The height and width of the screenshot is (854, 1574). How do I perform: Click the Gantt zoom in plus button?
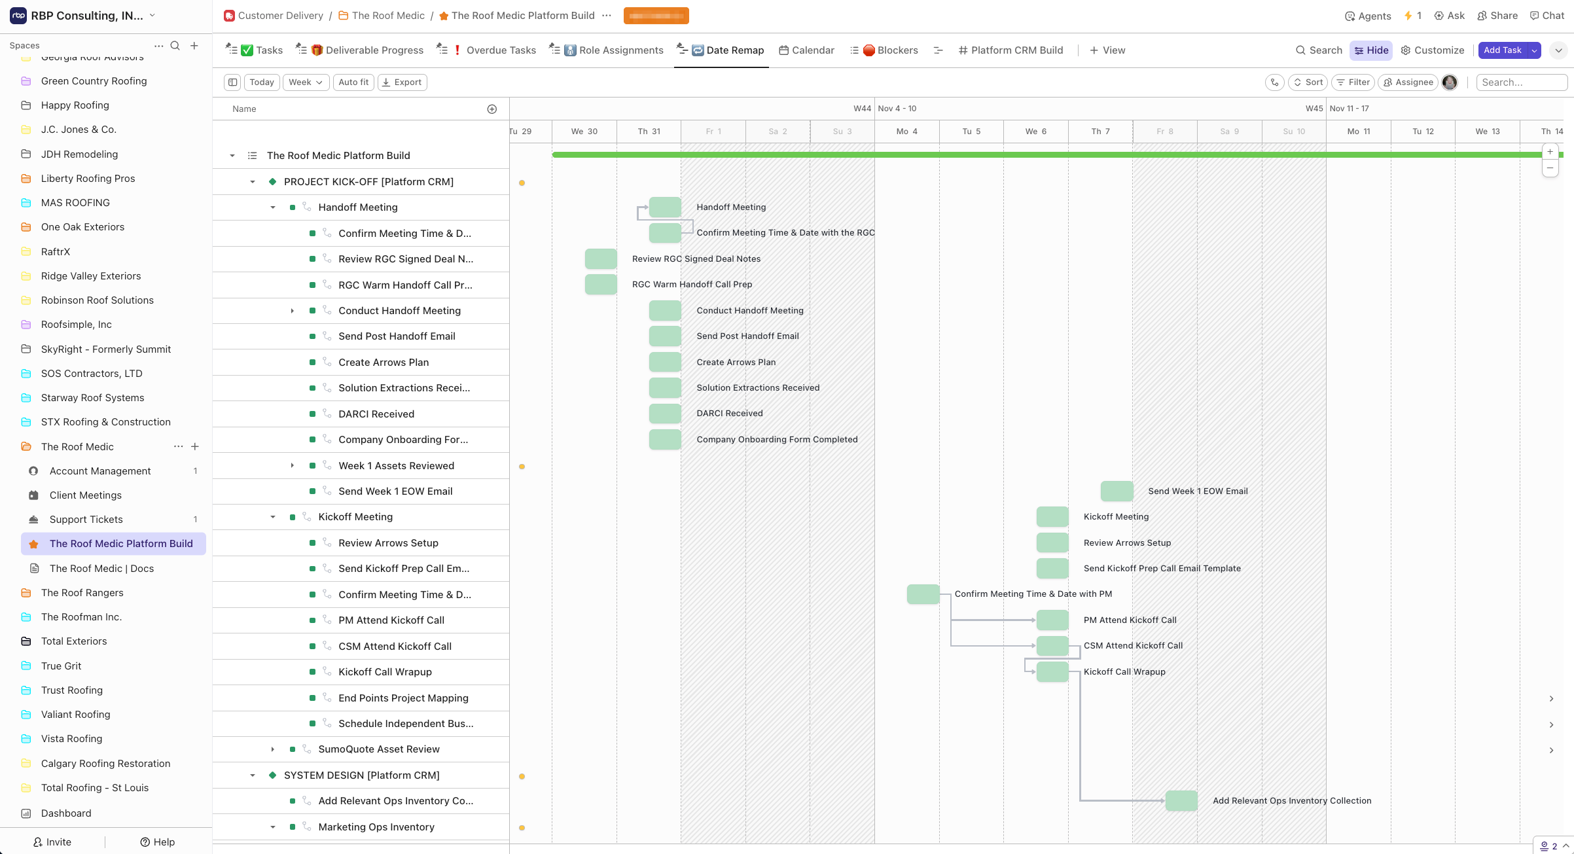pyautogui.click(x=1550, y=152)
